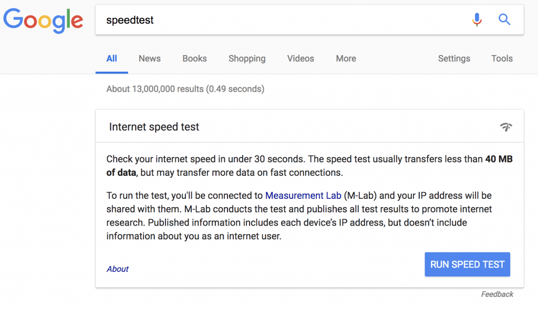Select the All results tab
The width and height of the screenshot is (538, 309).
tap(111, 59)
